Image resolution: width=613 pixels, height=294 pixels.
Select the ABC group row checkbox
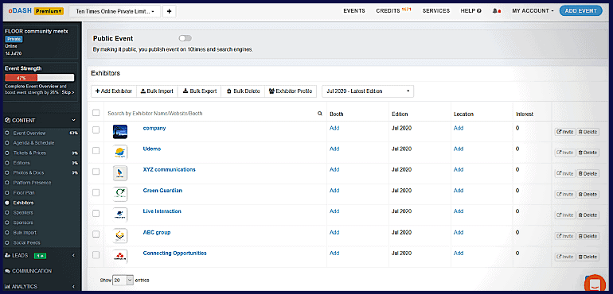coord(96,234)
